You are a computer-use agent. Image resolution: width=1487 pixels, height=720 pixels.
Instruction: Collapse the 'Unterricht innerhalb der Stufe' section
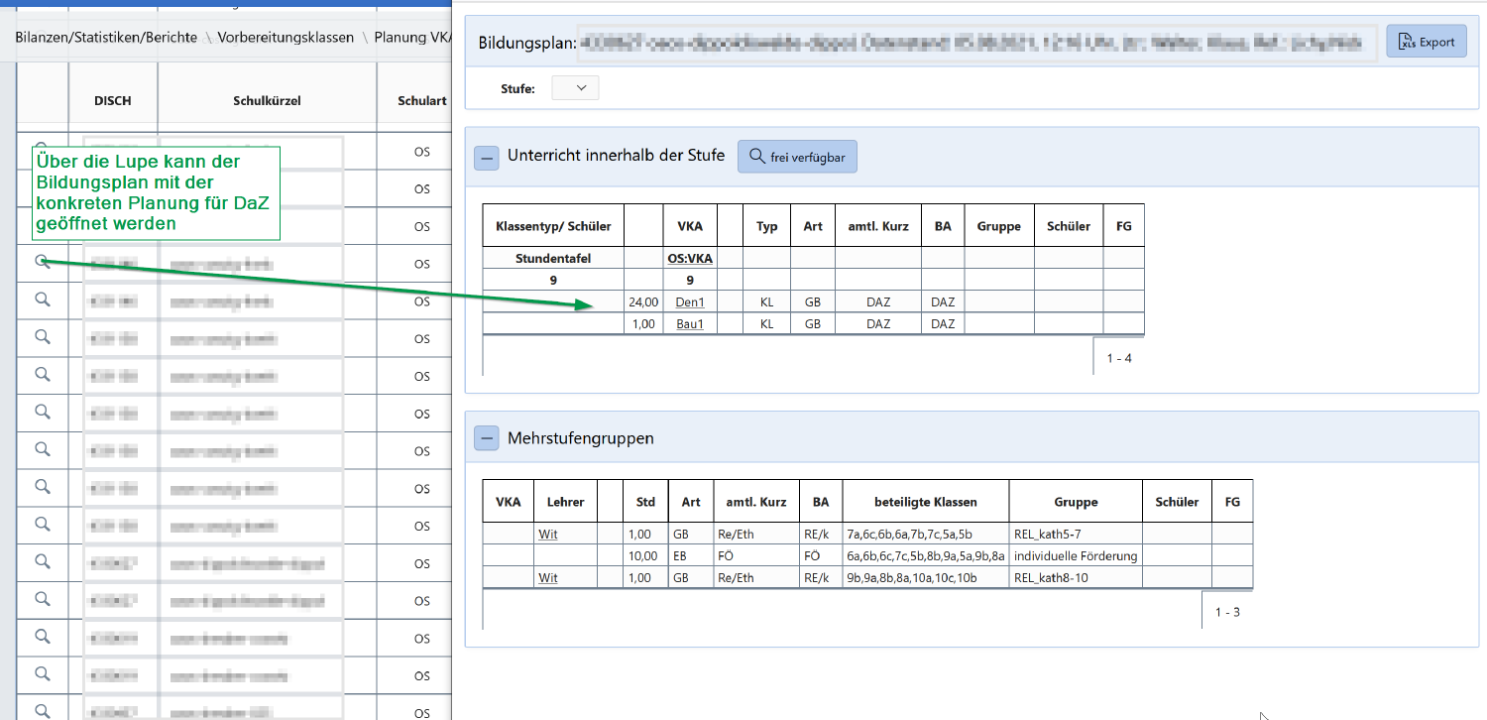486,157
